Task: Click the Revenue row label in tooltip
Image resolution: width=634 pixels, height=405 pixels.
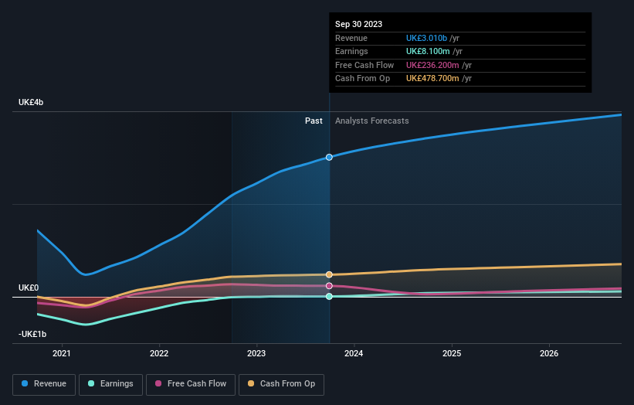Action: tap(351, 38)
